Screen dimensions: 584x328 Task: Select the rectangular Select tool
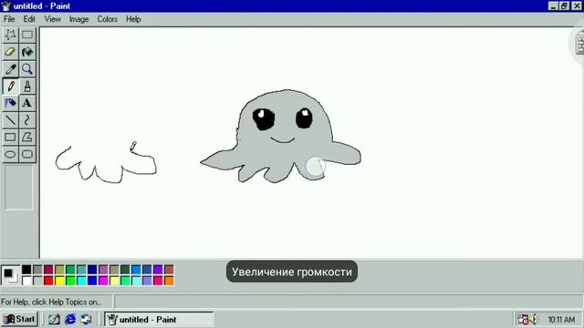coord(27,35)
